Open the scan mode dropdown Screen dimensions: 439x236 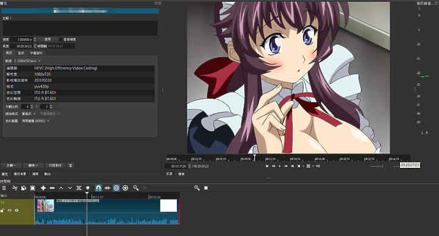(29, 114)
